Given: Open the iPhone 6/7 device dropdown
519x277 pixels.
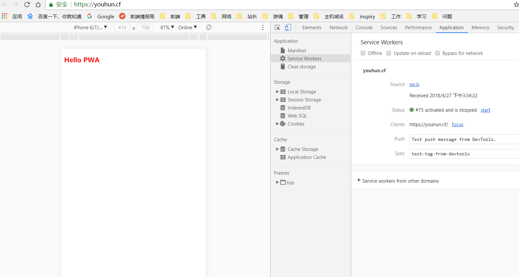Looking at the screenshot, I should coord(90,27).
